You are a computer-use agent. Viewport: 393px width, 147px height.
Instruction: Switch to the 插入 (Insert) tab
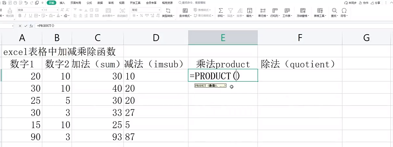[62, 3]
